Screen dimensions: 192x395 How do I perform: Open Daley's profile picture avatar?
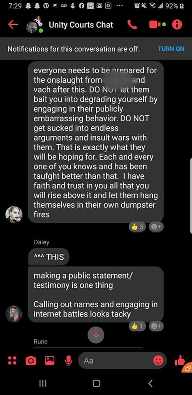pyautogui.click(x=14, y=314)
